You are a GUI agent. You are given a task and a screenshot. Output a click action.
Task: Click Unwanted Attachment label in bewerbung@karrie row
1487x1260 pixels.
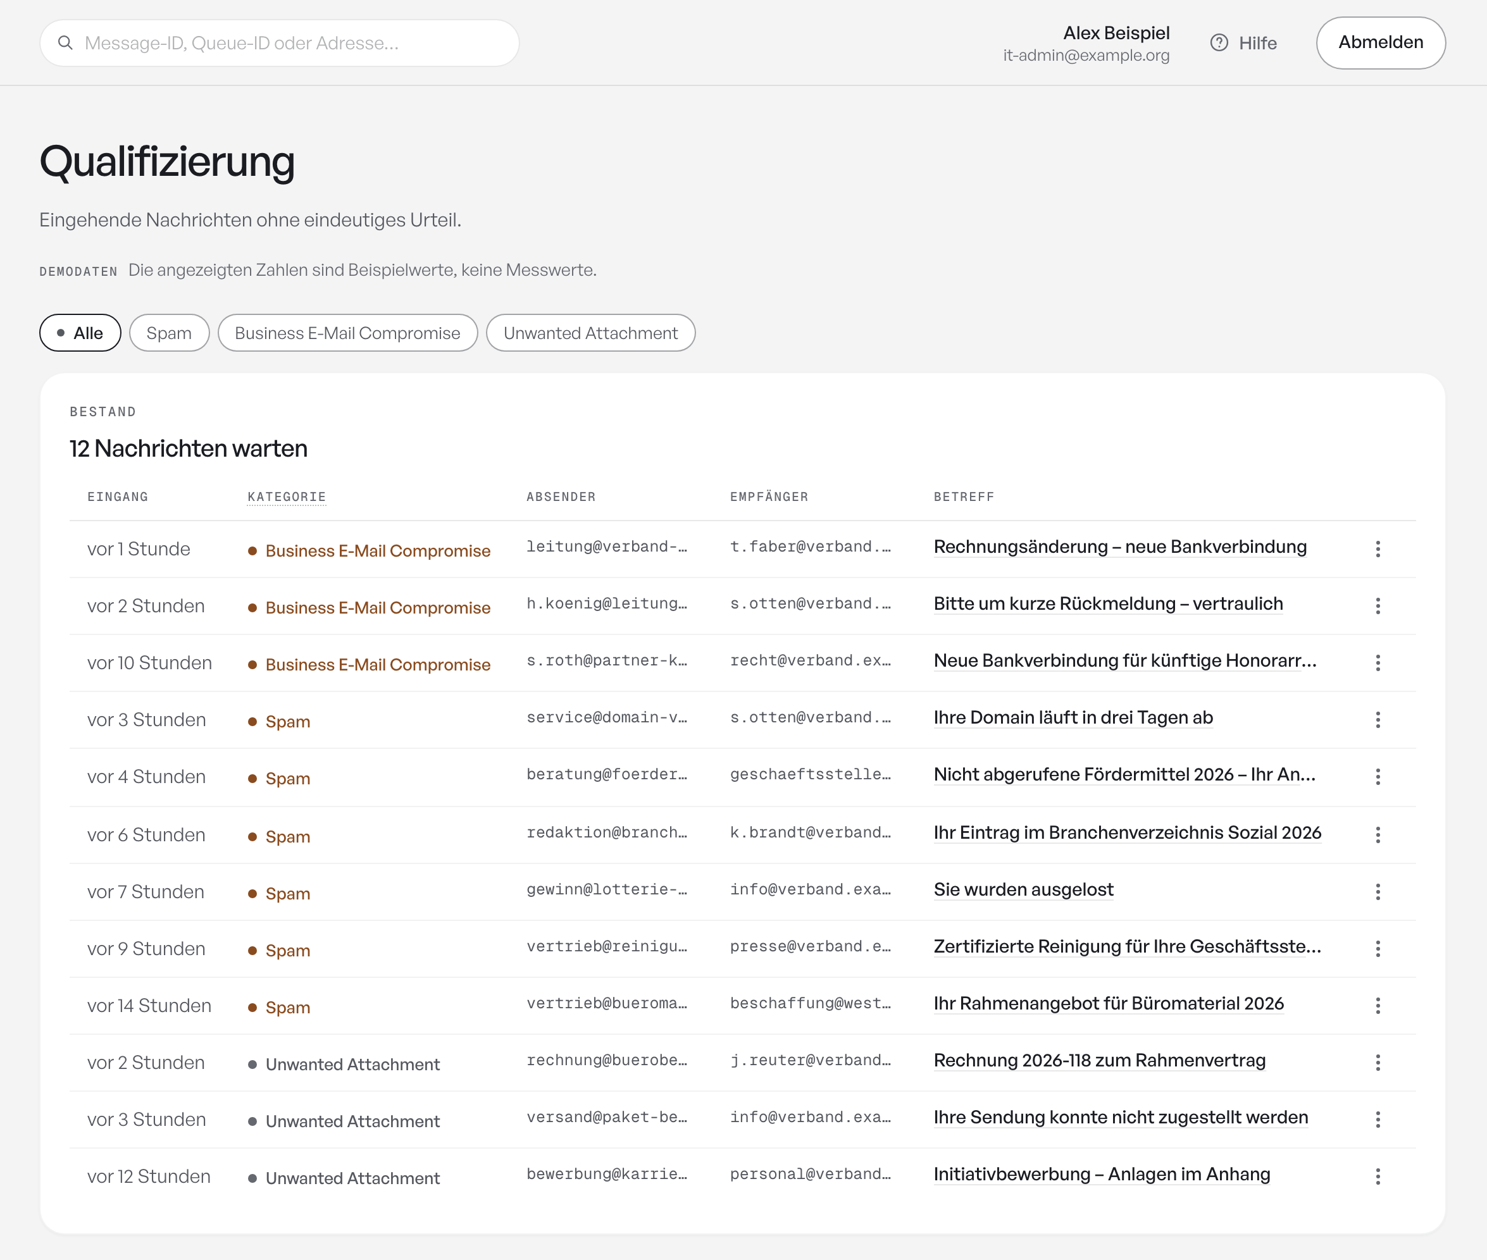pos(352,1178)
